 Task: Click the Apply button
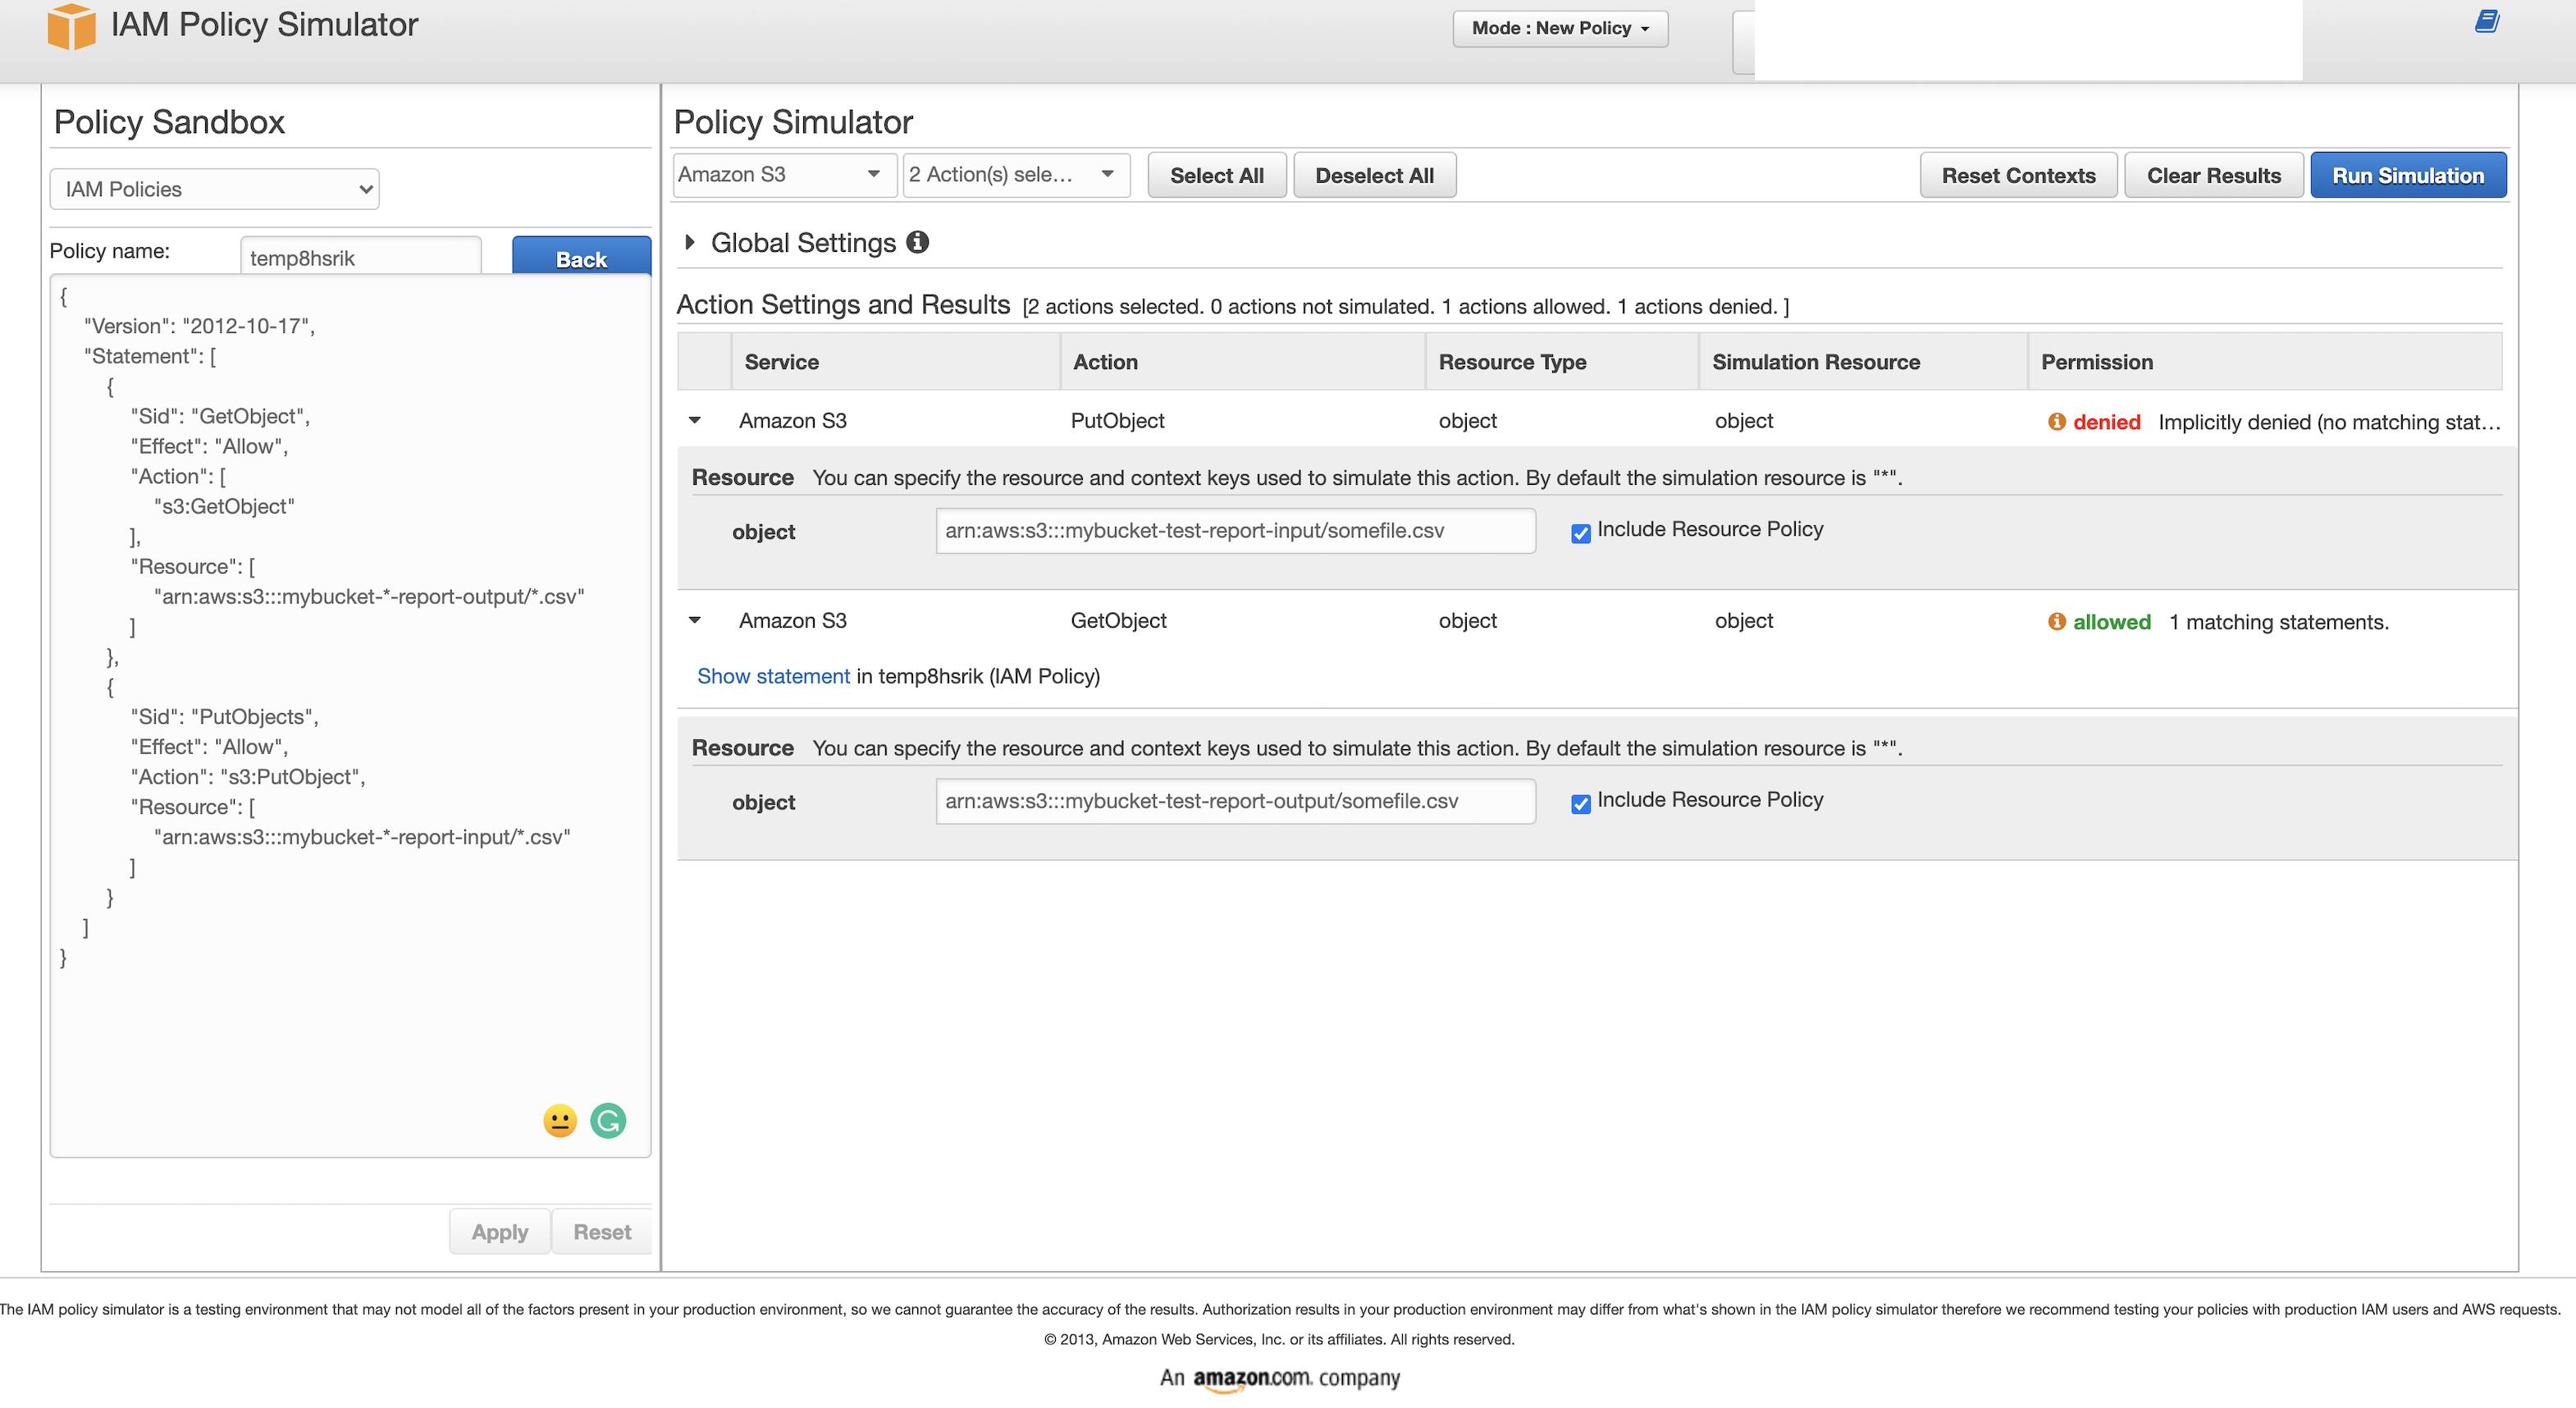tap(500, 1231)
